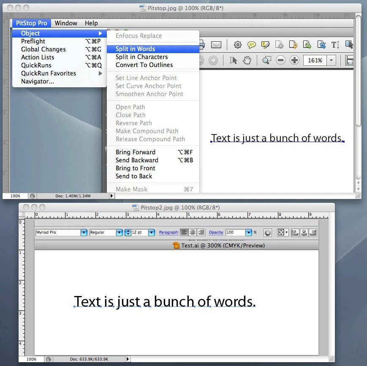Image resolution: width=367 pixels, height=366 pixels.
Task: Click the Opacity link
Action: (x=216, y=232)
